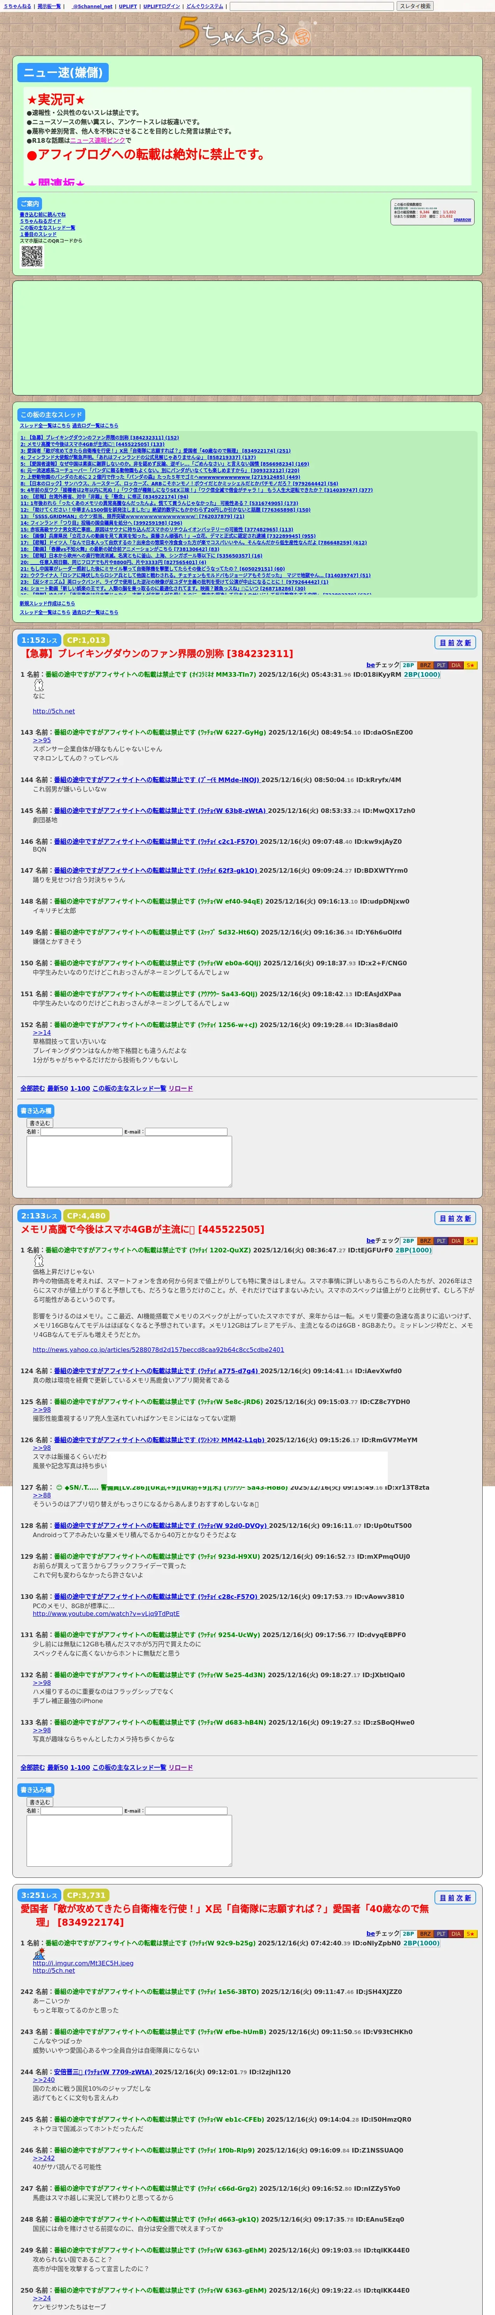Image resolution: width=495 pixels, height=2315 pixels.
Task: Open the 5ちゃんねるガイド link
Action: click(40, 221)
